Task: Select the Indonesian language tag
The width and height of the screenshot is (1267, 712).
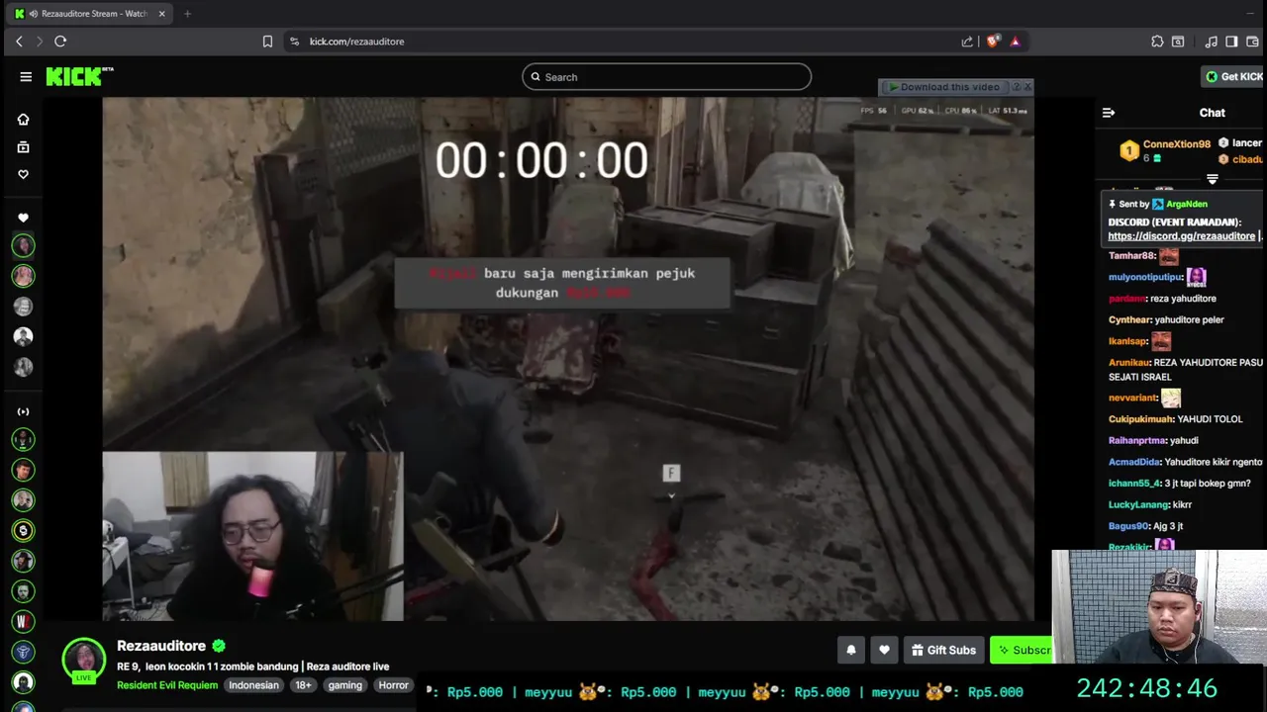Action: (253, 685)
